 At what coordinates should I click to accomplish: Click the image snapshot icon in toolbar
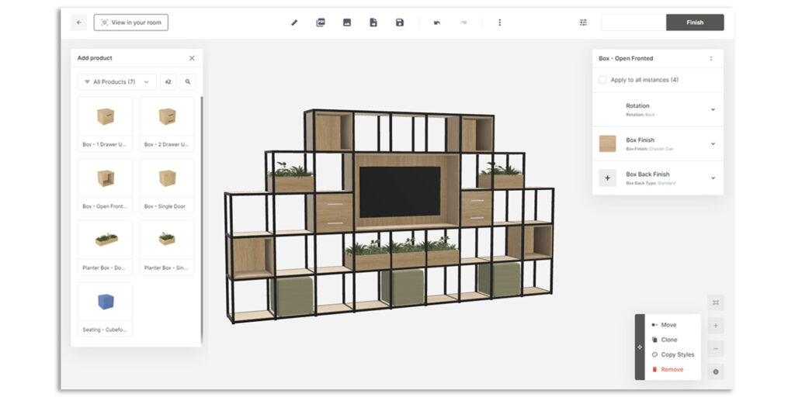347,22
